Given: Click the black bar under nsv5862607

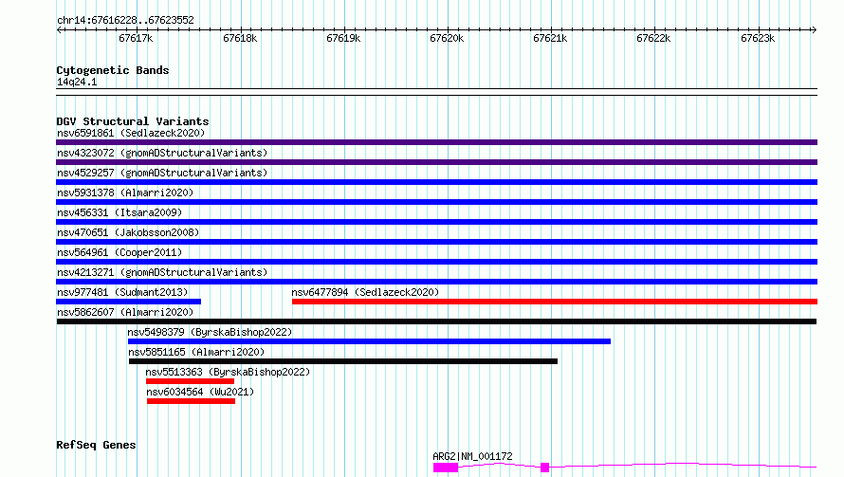Looking at the screenshot, I should coord(436,321).
